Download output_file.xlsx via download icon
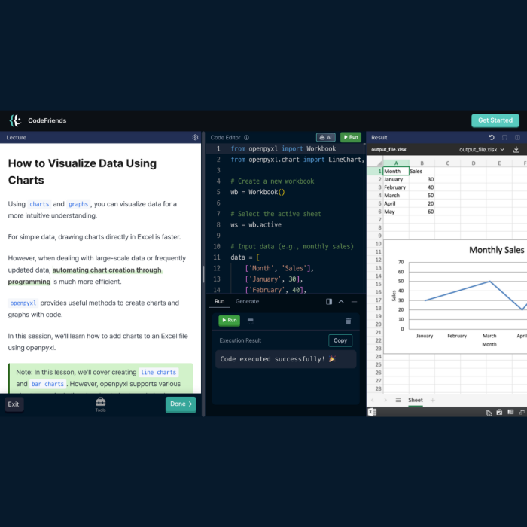 coord(516,150)
